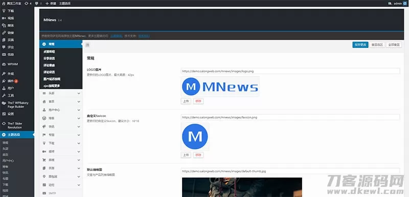
Task: Click the 全部重置 button
Action: [x=394, y=45]
